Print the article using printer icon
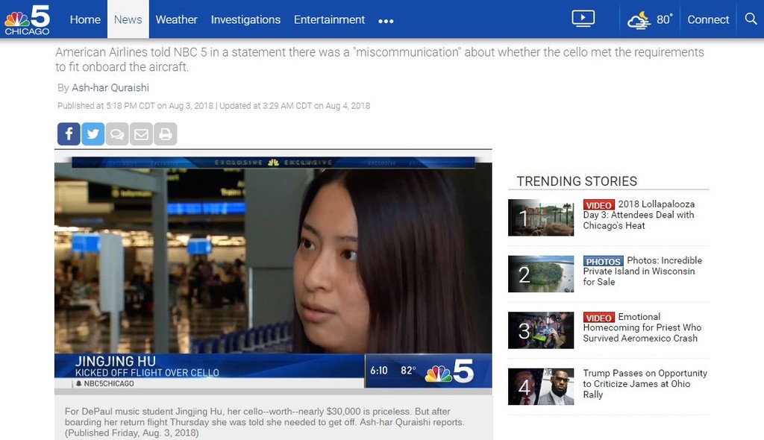The image size is (764, 440). (165, 134)
